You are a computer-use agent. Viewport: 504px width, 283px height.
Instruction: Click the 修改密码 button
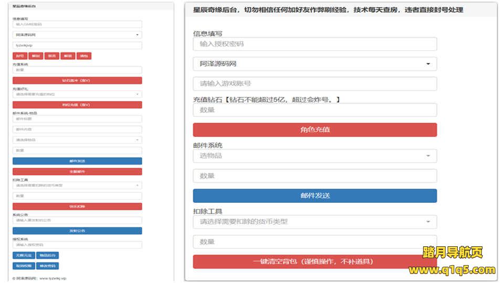pyautogui.click(x=47, y=266)
